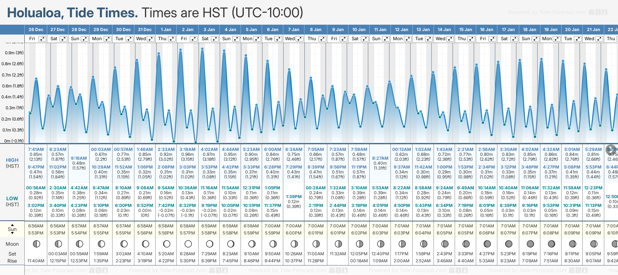Click the HIGH (HST) row label

(x=12, y=163)
